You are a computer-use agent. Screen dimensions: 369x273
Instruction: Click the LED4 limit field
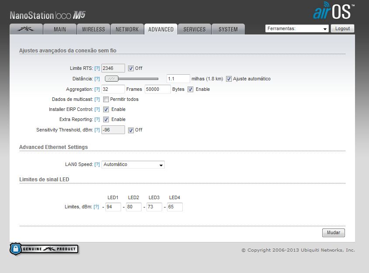[174, 207]
